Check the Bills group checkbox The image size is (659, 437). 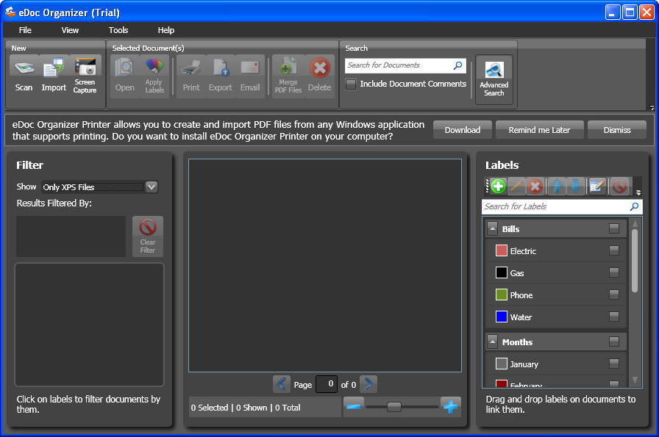click(613, 228)
